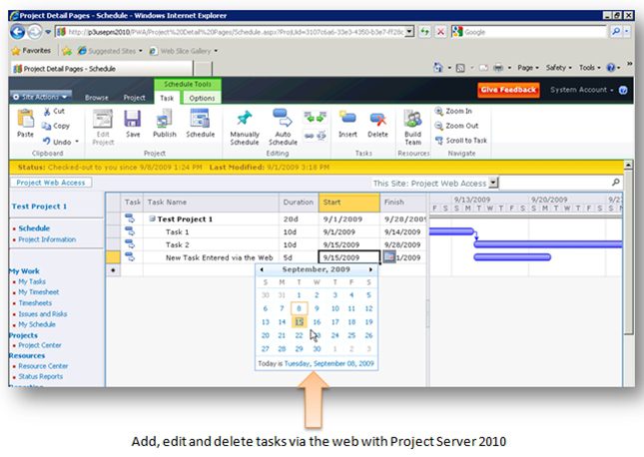The width and height of the screenshot is (644, 457).
Task: Click the Zoom Out magnifier
Action: tap(439, 126)
